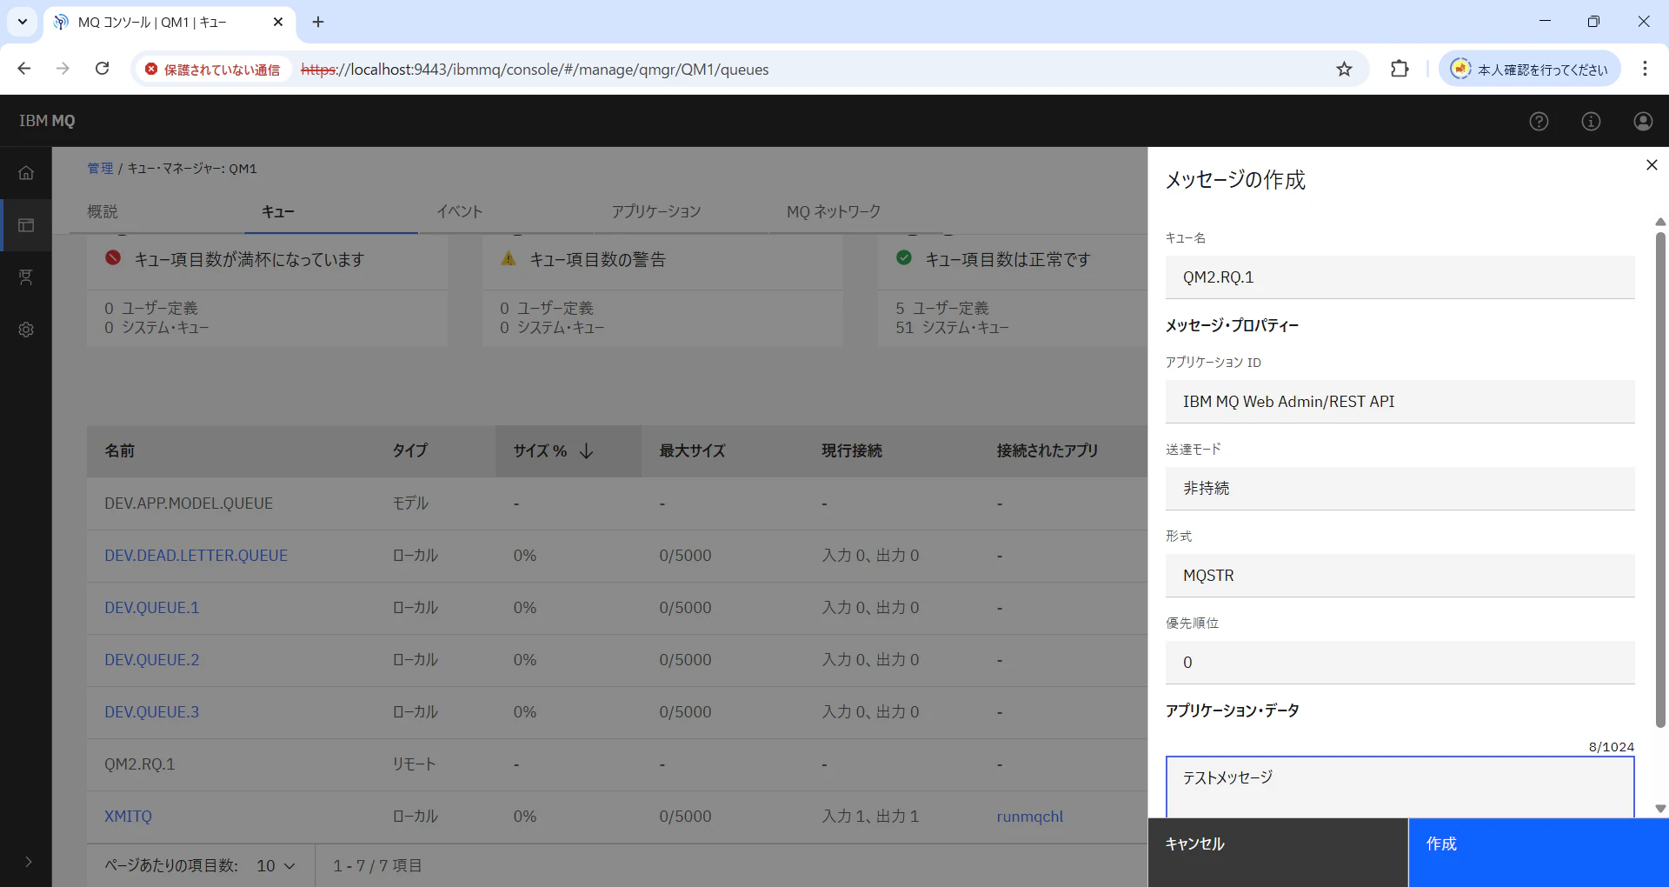Go back to the previous page
This screenshot has height=887, width=1669.
click(x=24, y=69)
